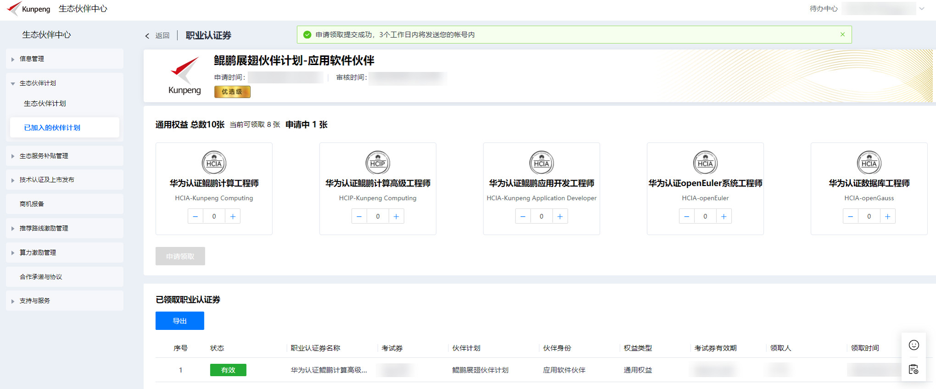The height and width of the screenshot is (389, 936).
Task: Click the 领取时间 column header
Action: (865, 348)
